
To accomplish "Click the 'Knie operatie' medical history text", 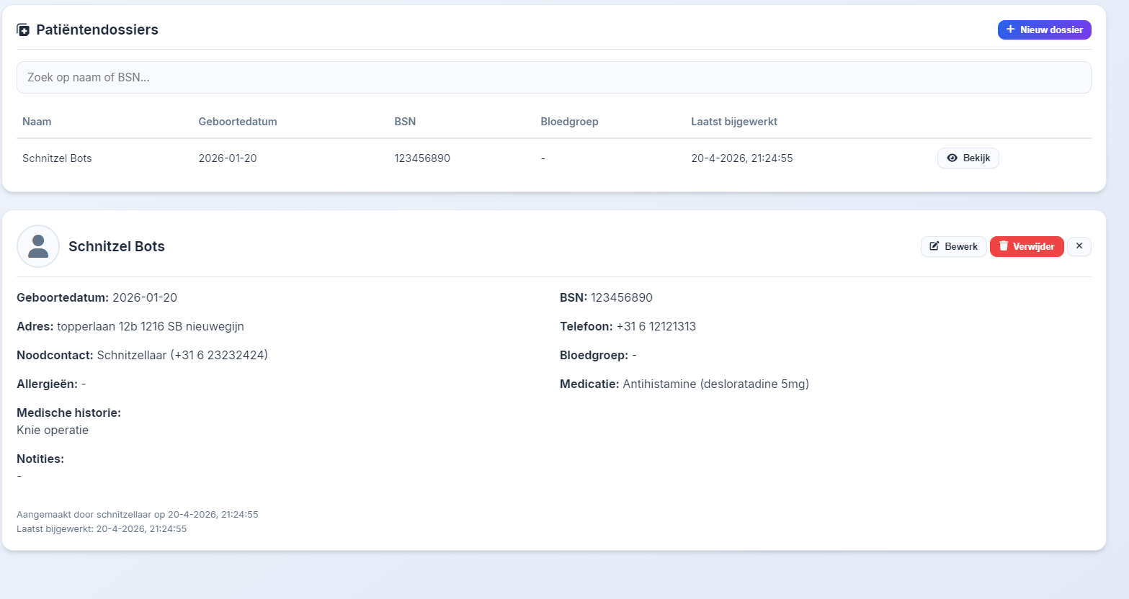I will point(53,430).
